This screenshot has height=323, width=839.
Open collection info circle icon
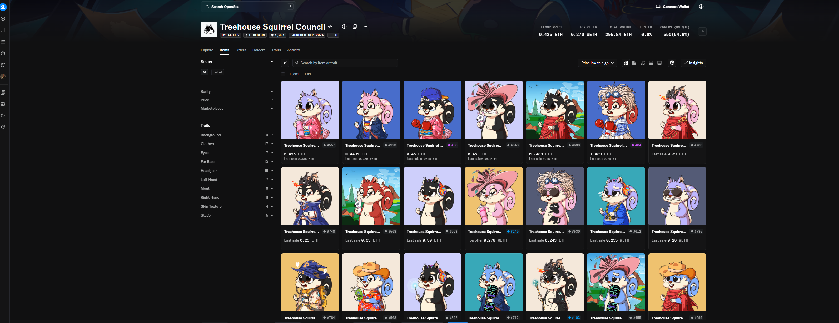click(x=344, y=27)
